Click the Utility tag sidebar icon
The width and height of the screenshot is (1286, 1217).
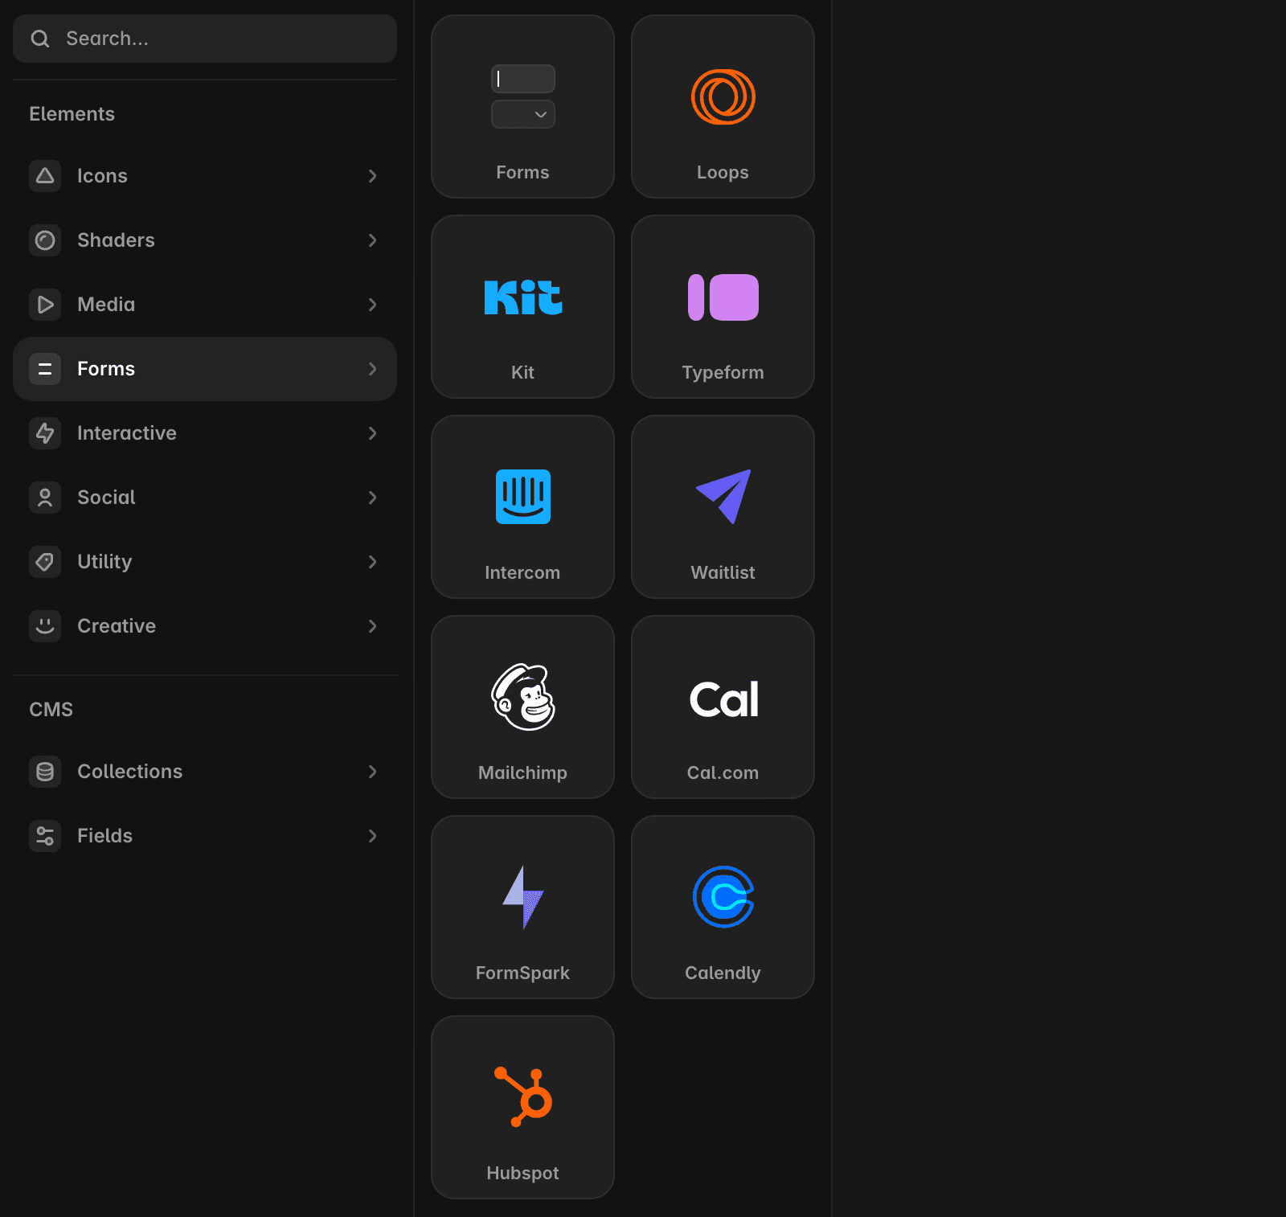pyautogui.click(x=45, y=562)
